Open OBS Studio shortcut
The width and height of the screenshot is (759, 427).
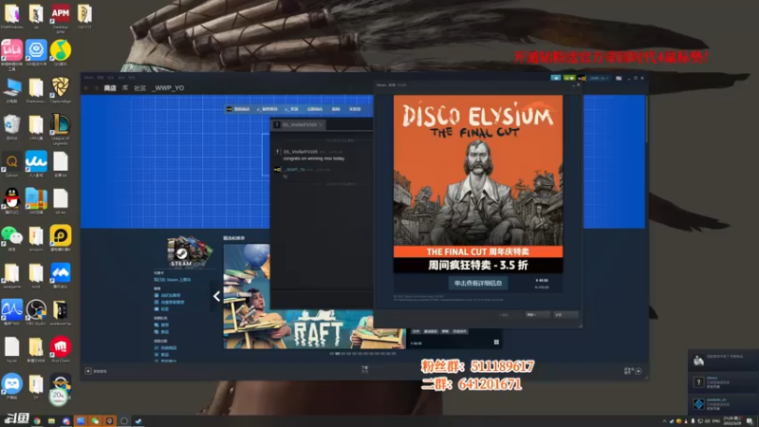(36, 312)
